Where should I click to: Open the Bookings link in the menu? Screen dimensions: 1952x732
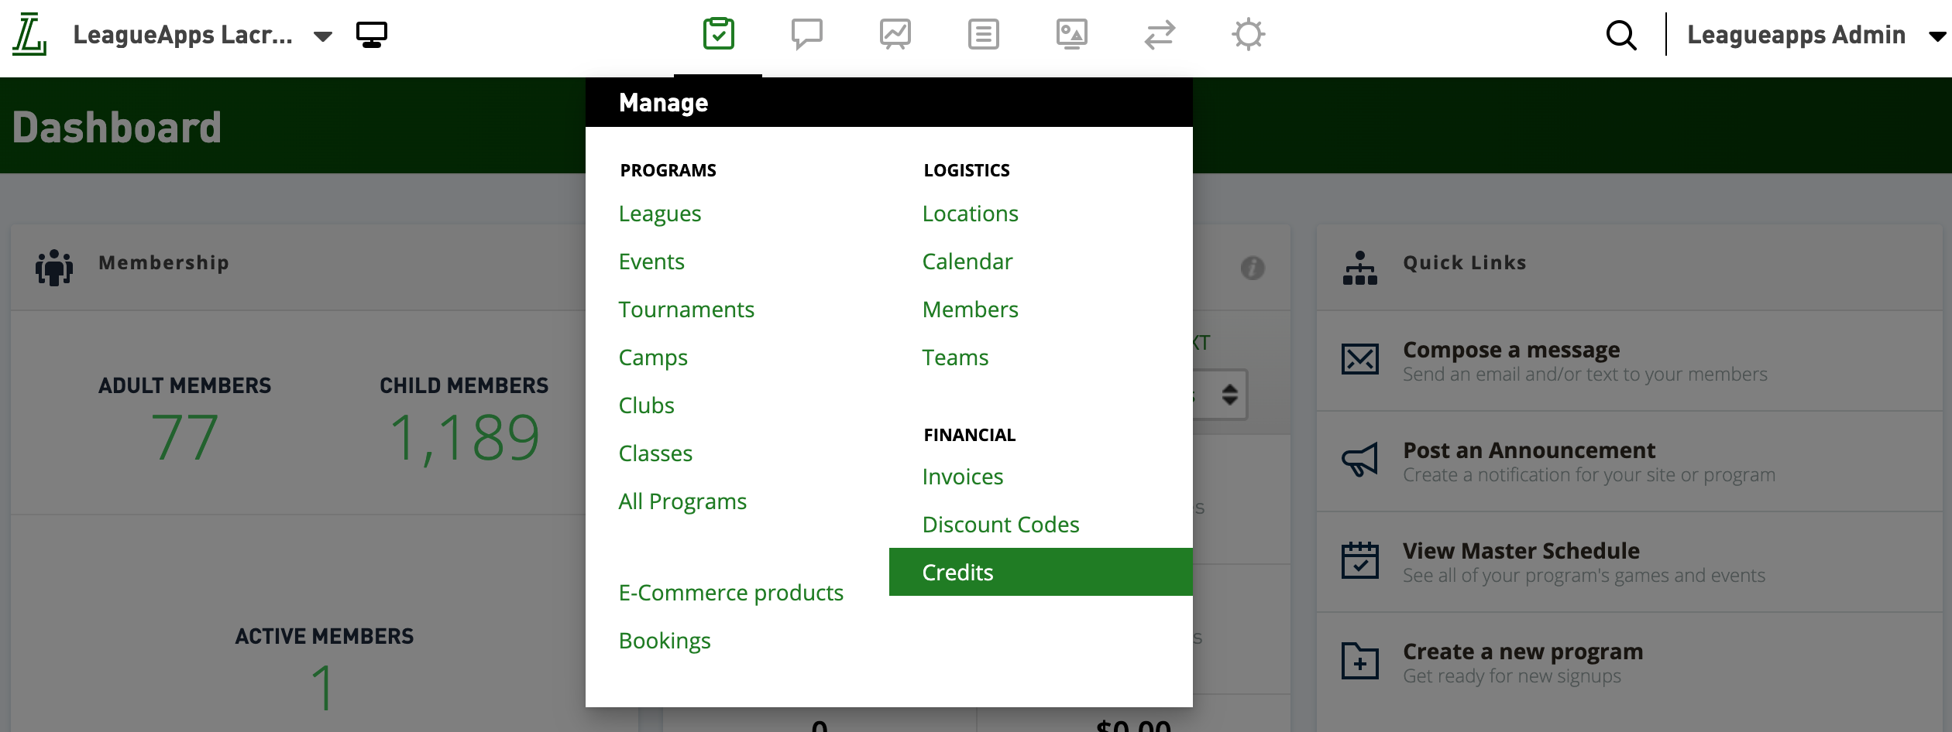(x=665, y=641)
